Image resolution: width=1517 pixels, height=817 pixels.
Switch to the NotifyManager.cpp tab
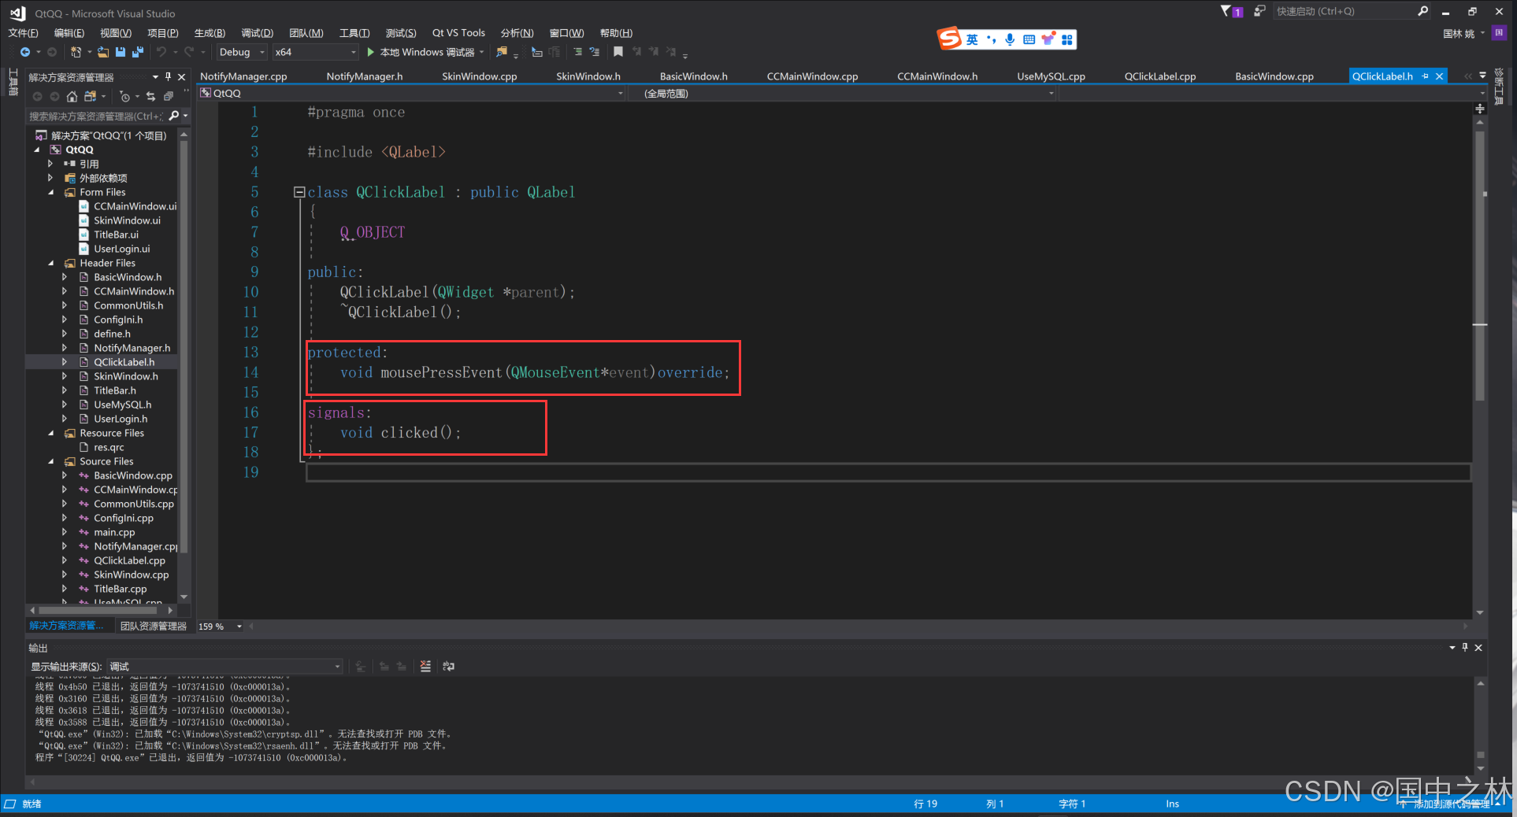(243, 76)
